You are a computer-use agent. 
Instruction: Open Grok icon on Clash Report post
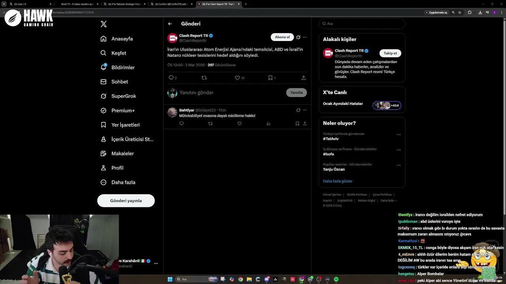coord(298,37)
